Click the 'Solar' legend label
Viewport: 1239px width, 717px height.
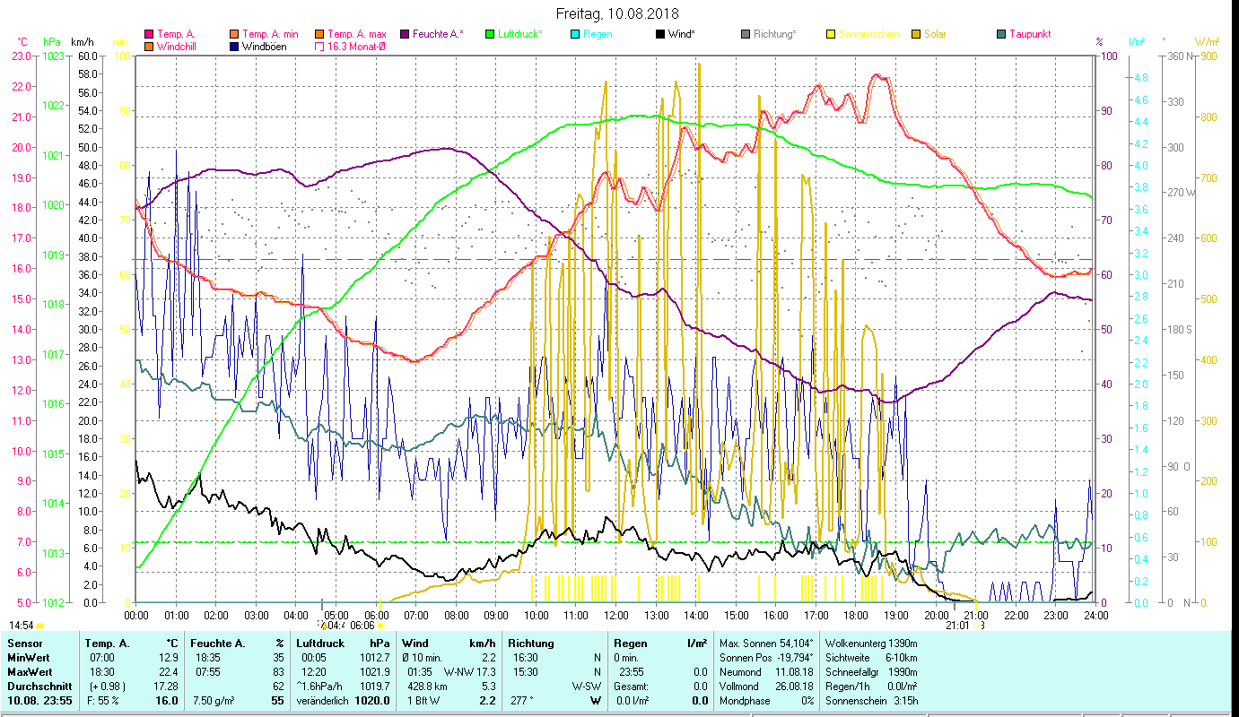(x=935, y=34)
